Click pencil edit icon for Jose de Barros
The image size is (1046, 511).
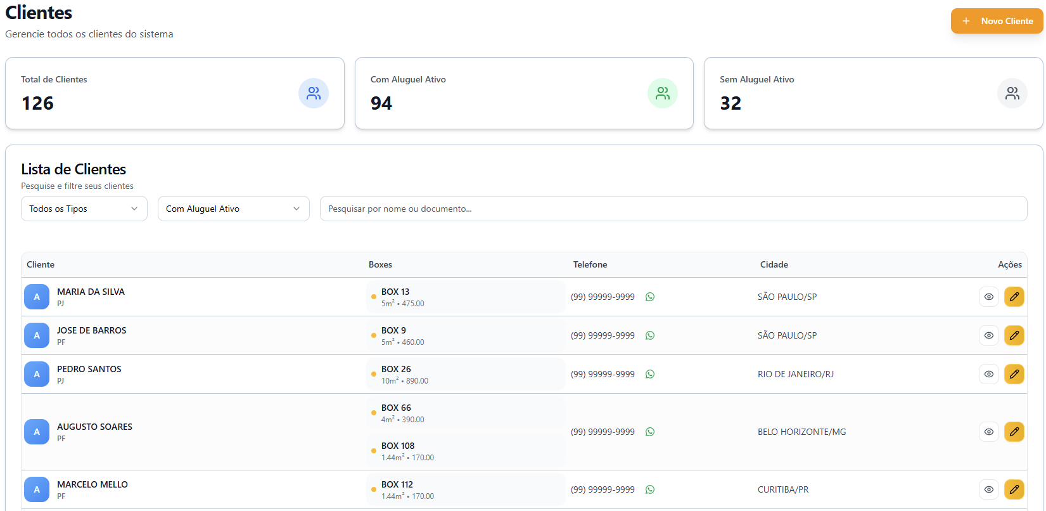tap(1014, 335)
